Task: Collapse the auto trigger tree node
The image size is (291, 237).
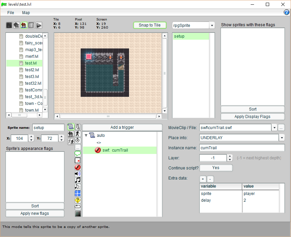Action: click(x=86, y=135)
